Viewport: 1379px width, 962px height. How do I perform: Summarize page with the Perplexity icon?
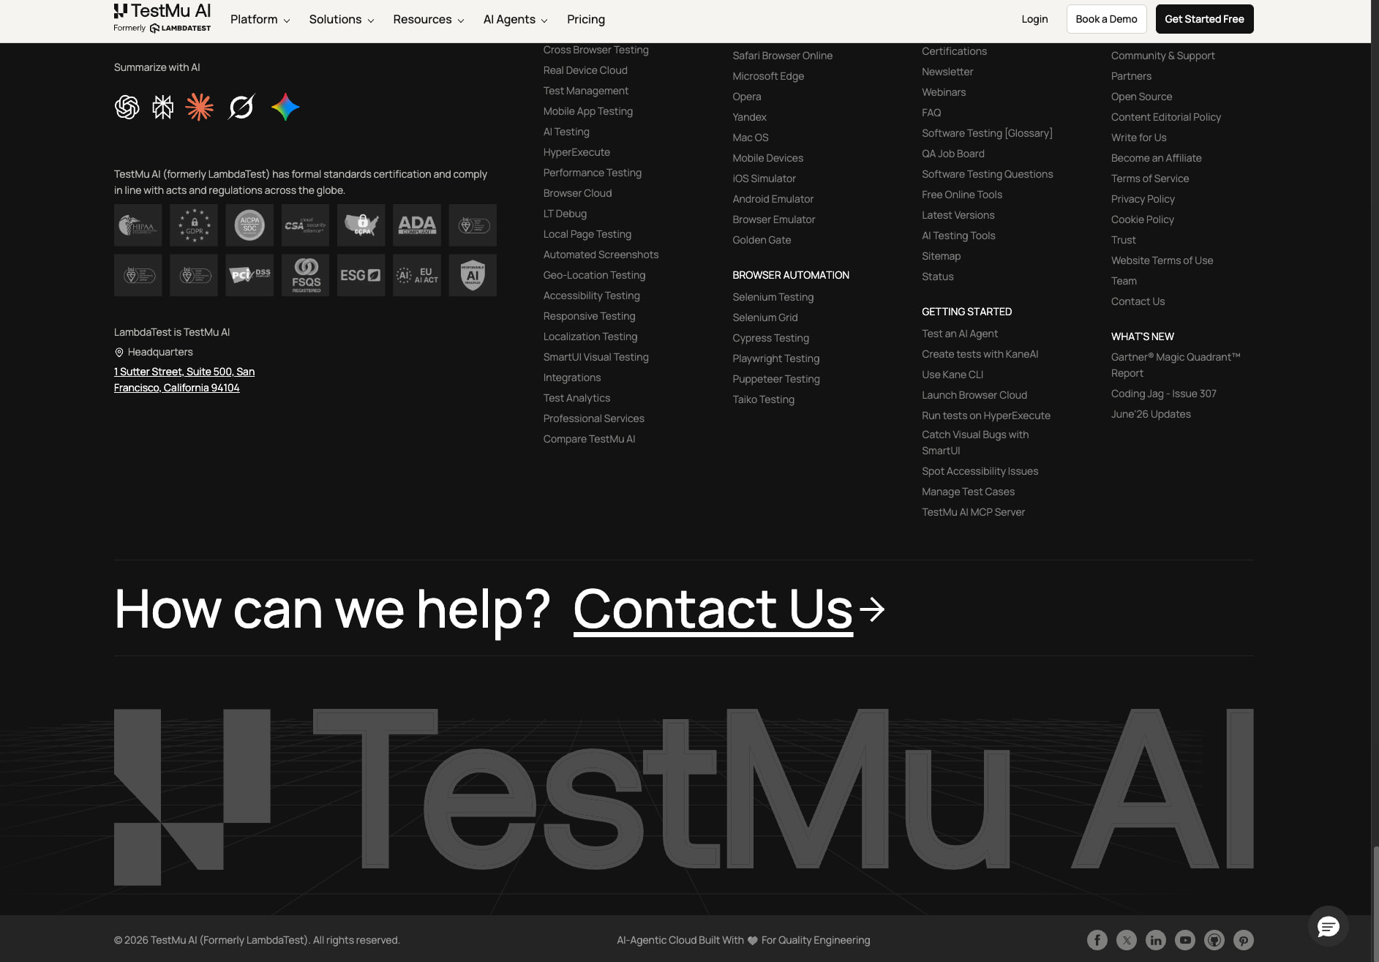pos(162,108)
